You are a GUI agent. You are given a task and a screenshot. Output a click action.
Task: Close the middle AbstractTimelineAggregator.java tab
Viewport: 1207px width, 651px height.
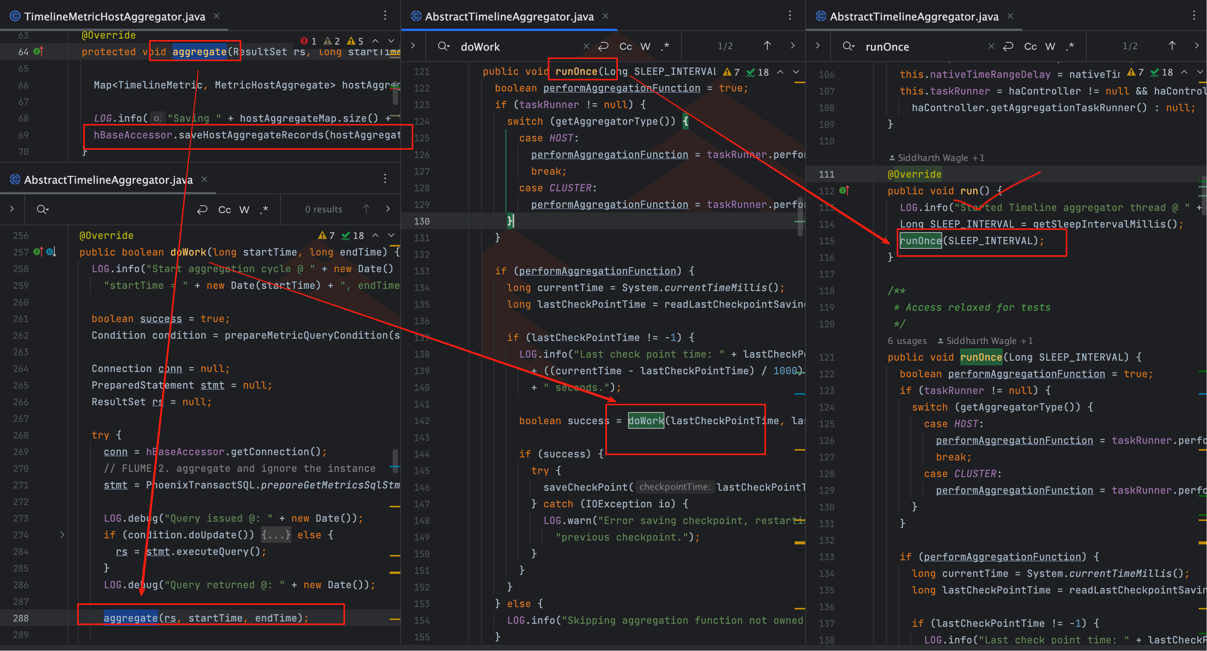[x=605, y=16]
